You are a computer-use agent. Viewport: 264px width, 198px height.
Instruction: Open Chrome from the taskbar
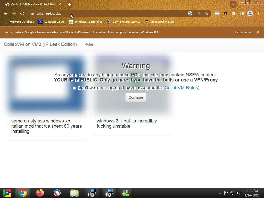pyautogui.click(x=23, y=193)
